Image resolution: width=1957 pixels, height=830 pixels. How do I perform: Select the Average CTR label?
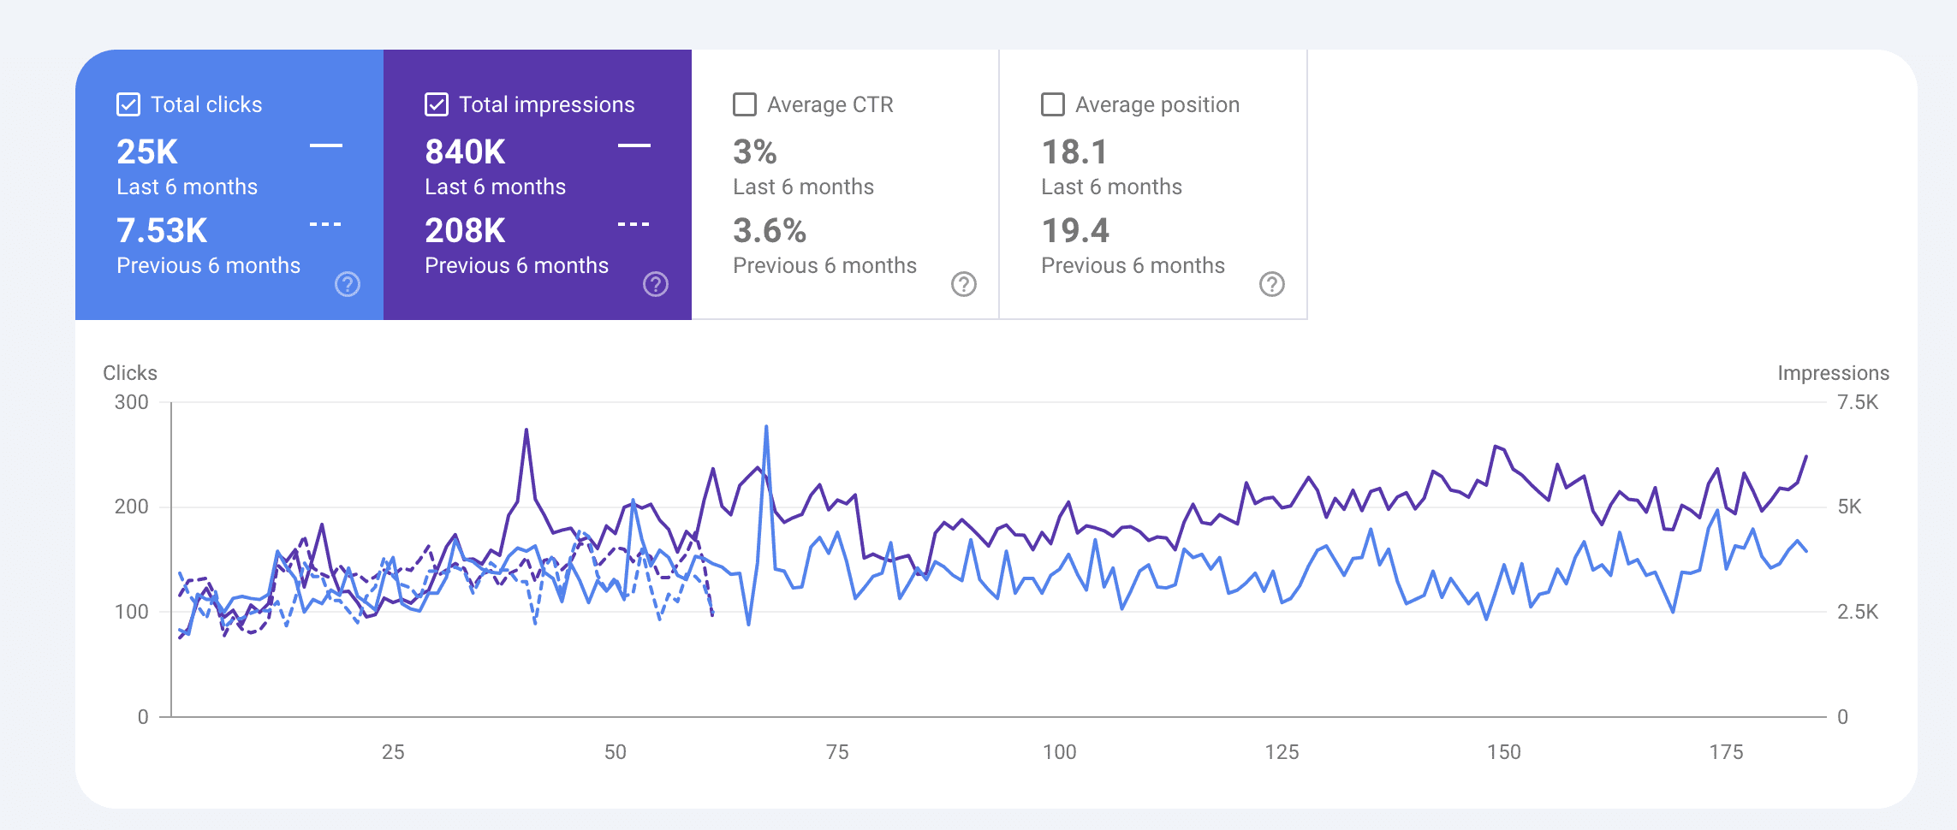pyautogui.click(x=830, y=104)
